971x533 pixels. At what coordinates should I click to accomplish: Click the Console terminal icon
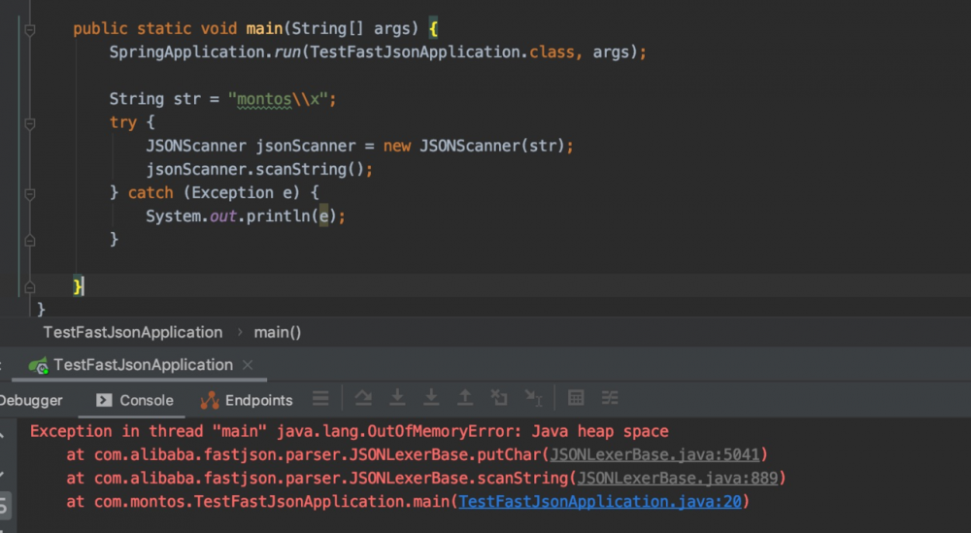104,401
